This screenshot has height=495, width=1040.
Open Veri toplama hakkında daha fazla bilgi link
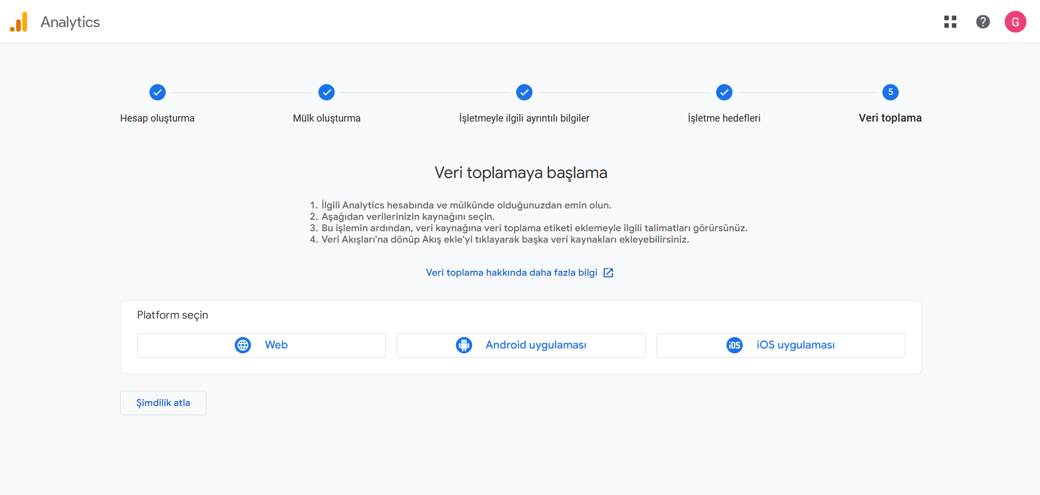click(x=511, y=272)
